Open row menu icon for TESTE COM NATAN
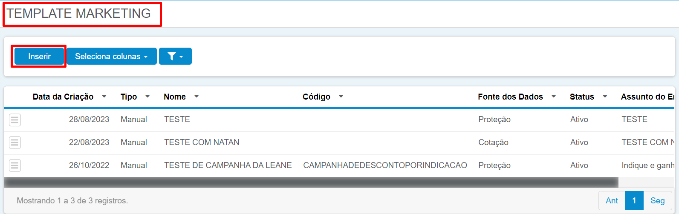Screen dimensions: 679x214 pos(15,143)
